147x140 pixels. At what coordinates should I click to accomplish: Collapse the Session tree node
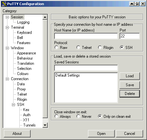(x=7, y=17)
